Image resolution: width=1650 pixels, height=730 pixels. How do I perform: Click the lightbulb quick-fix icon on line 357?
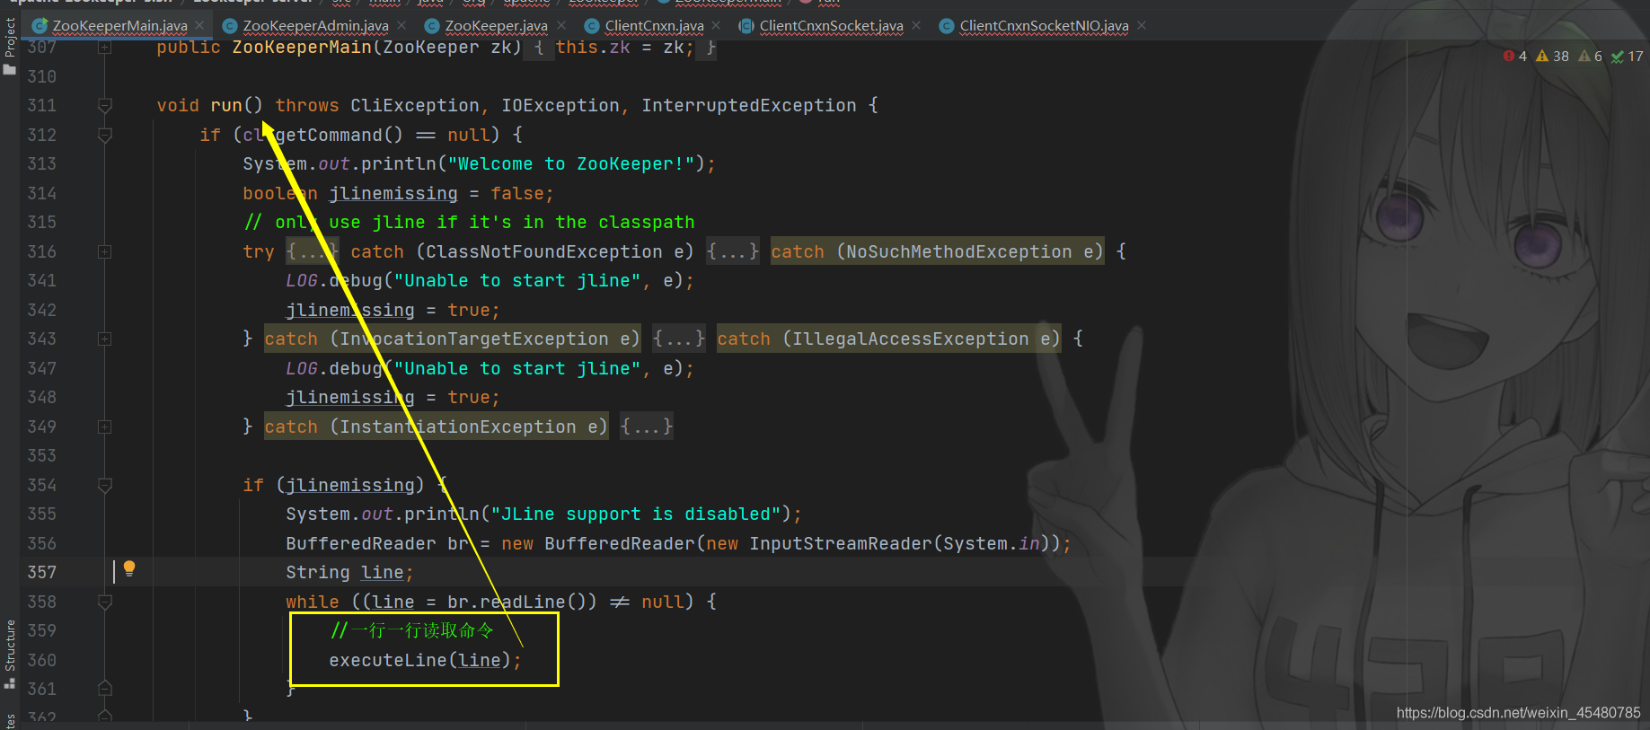coord(129,568)
